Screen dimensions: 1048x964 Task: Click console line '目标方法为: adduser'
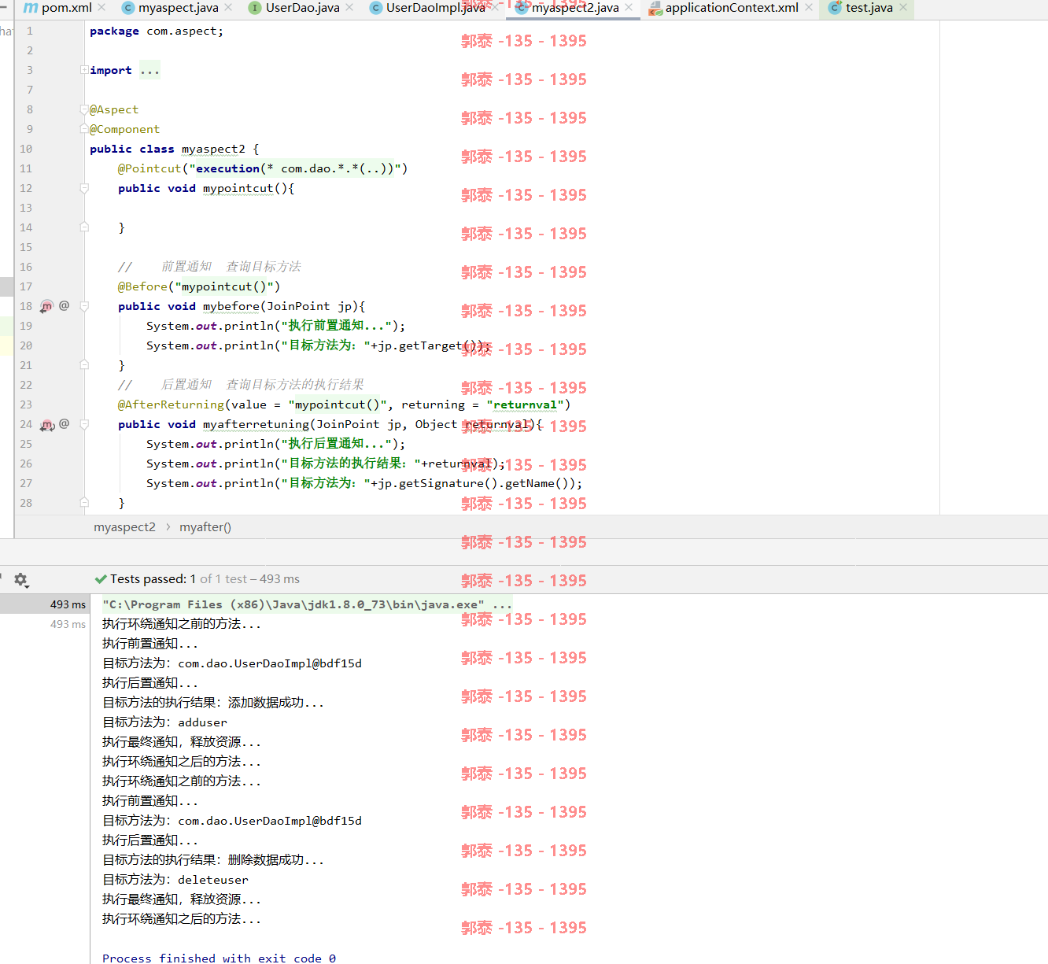pos(164,722)
